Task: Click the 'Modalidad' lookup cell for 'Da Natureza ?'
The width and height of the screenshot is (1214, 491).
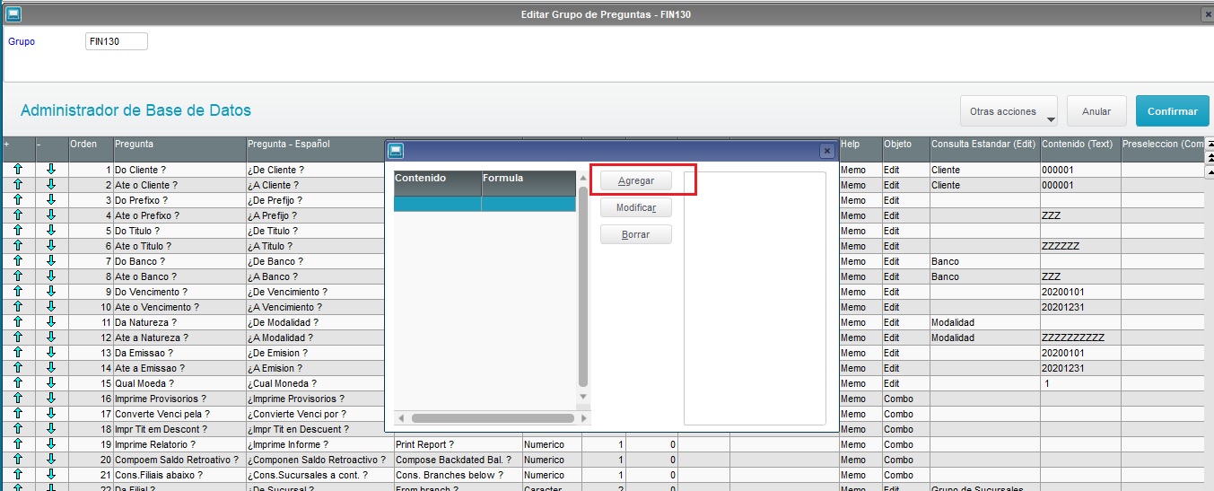Action: 984,322
